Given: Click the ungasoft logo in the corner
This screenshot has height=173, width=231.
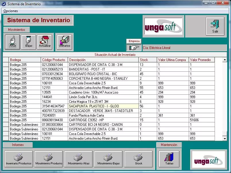Looking at the screenshot, I should 208,159.
